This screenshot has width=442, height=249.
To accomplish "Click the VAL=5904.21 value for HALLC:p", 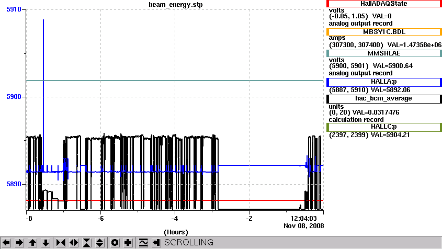I will [390, 135].
